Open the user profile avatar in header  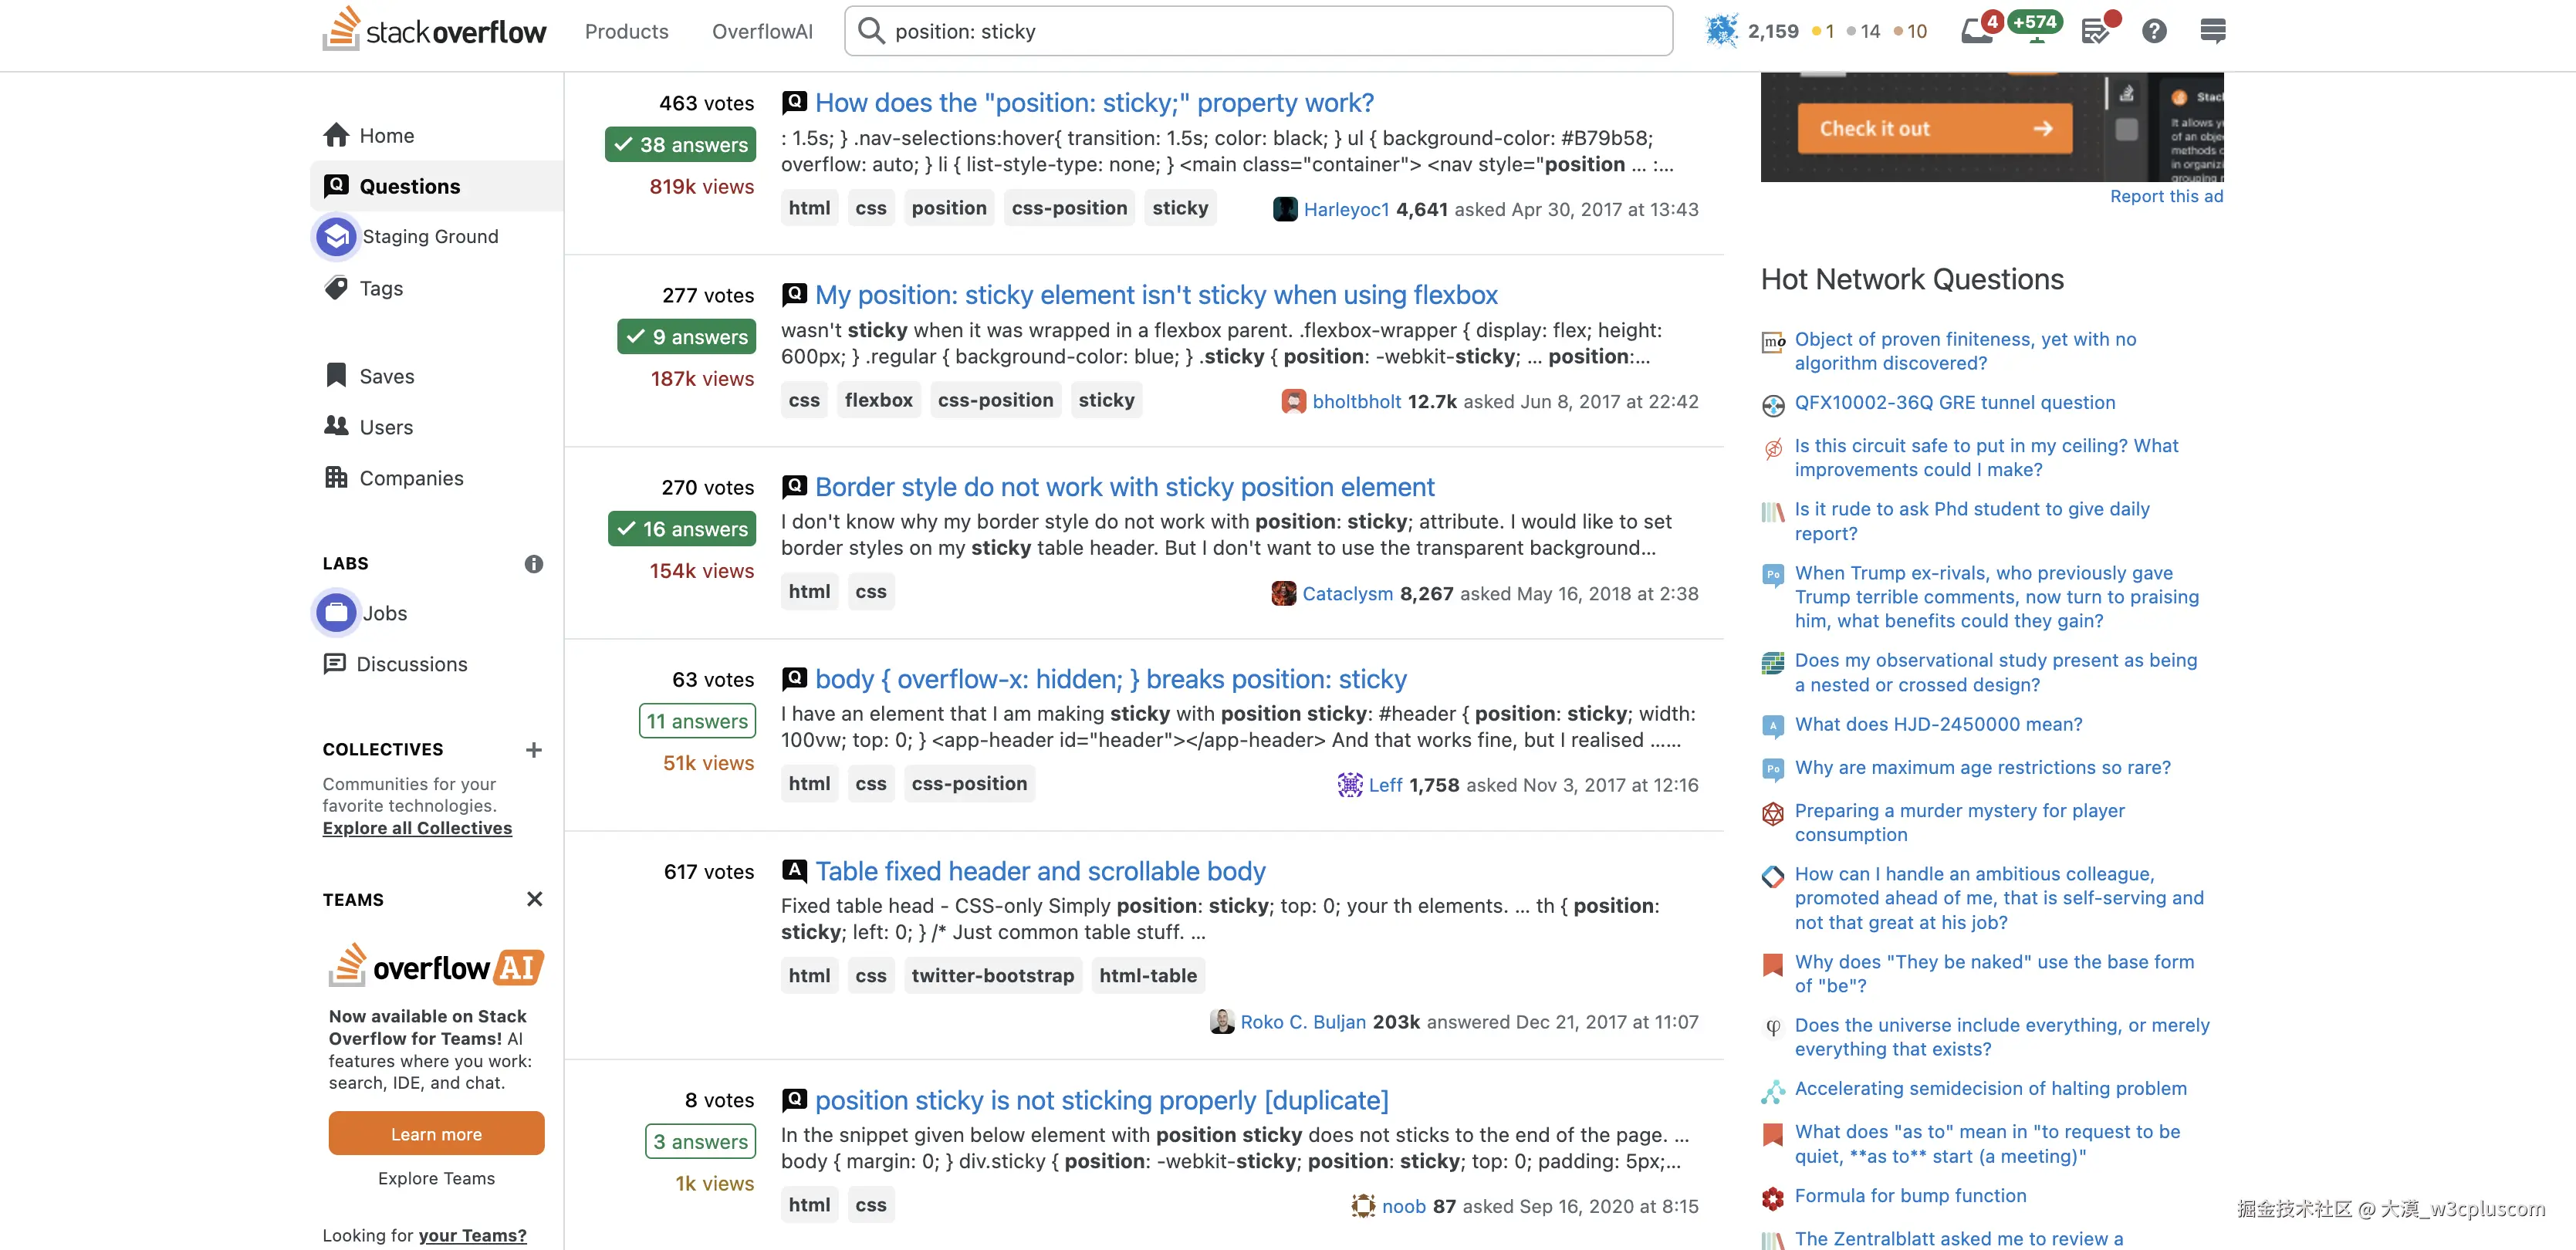[x=1721, y=31]
